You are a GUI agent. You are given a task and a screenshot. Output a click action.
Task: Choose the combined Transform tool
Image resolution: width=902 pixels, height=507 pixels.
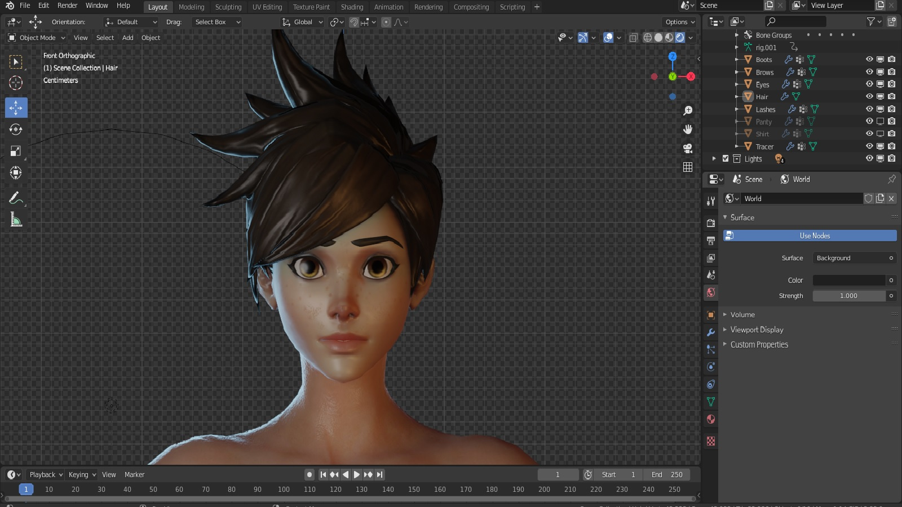click(16, 172)
